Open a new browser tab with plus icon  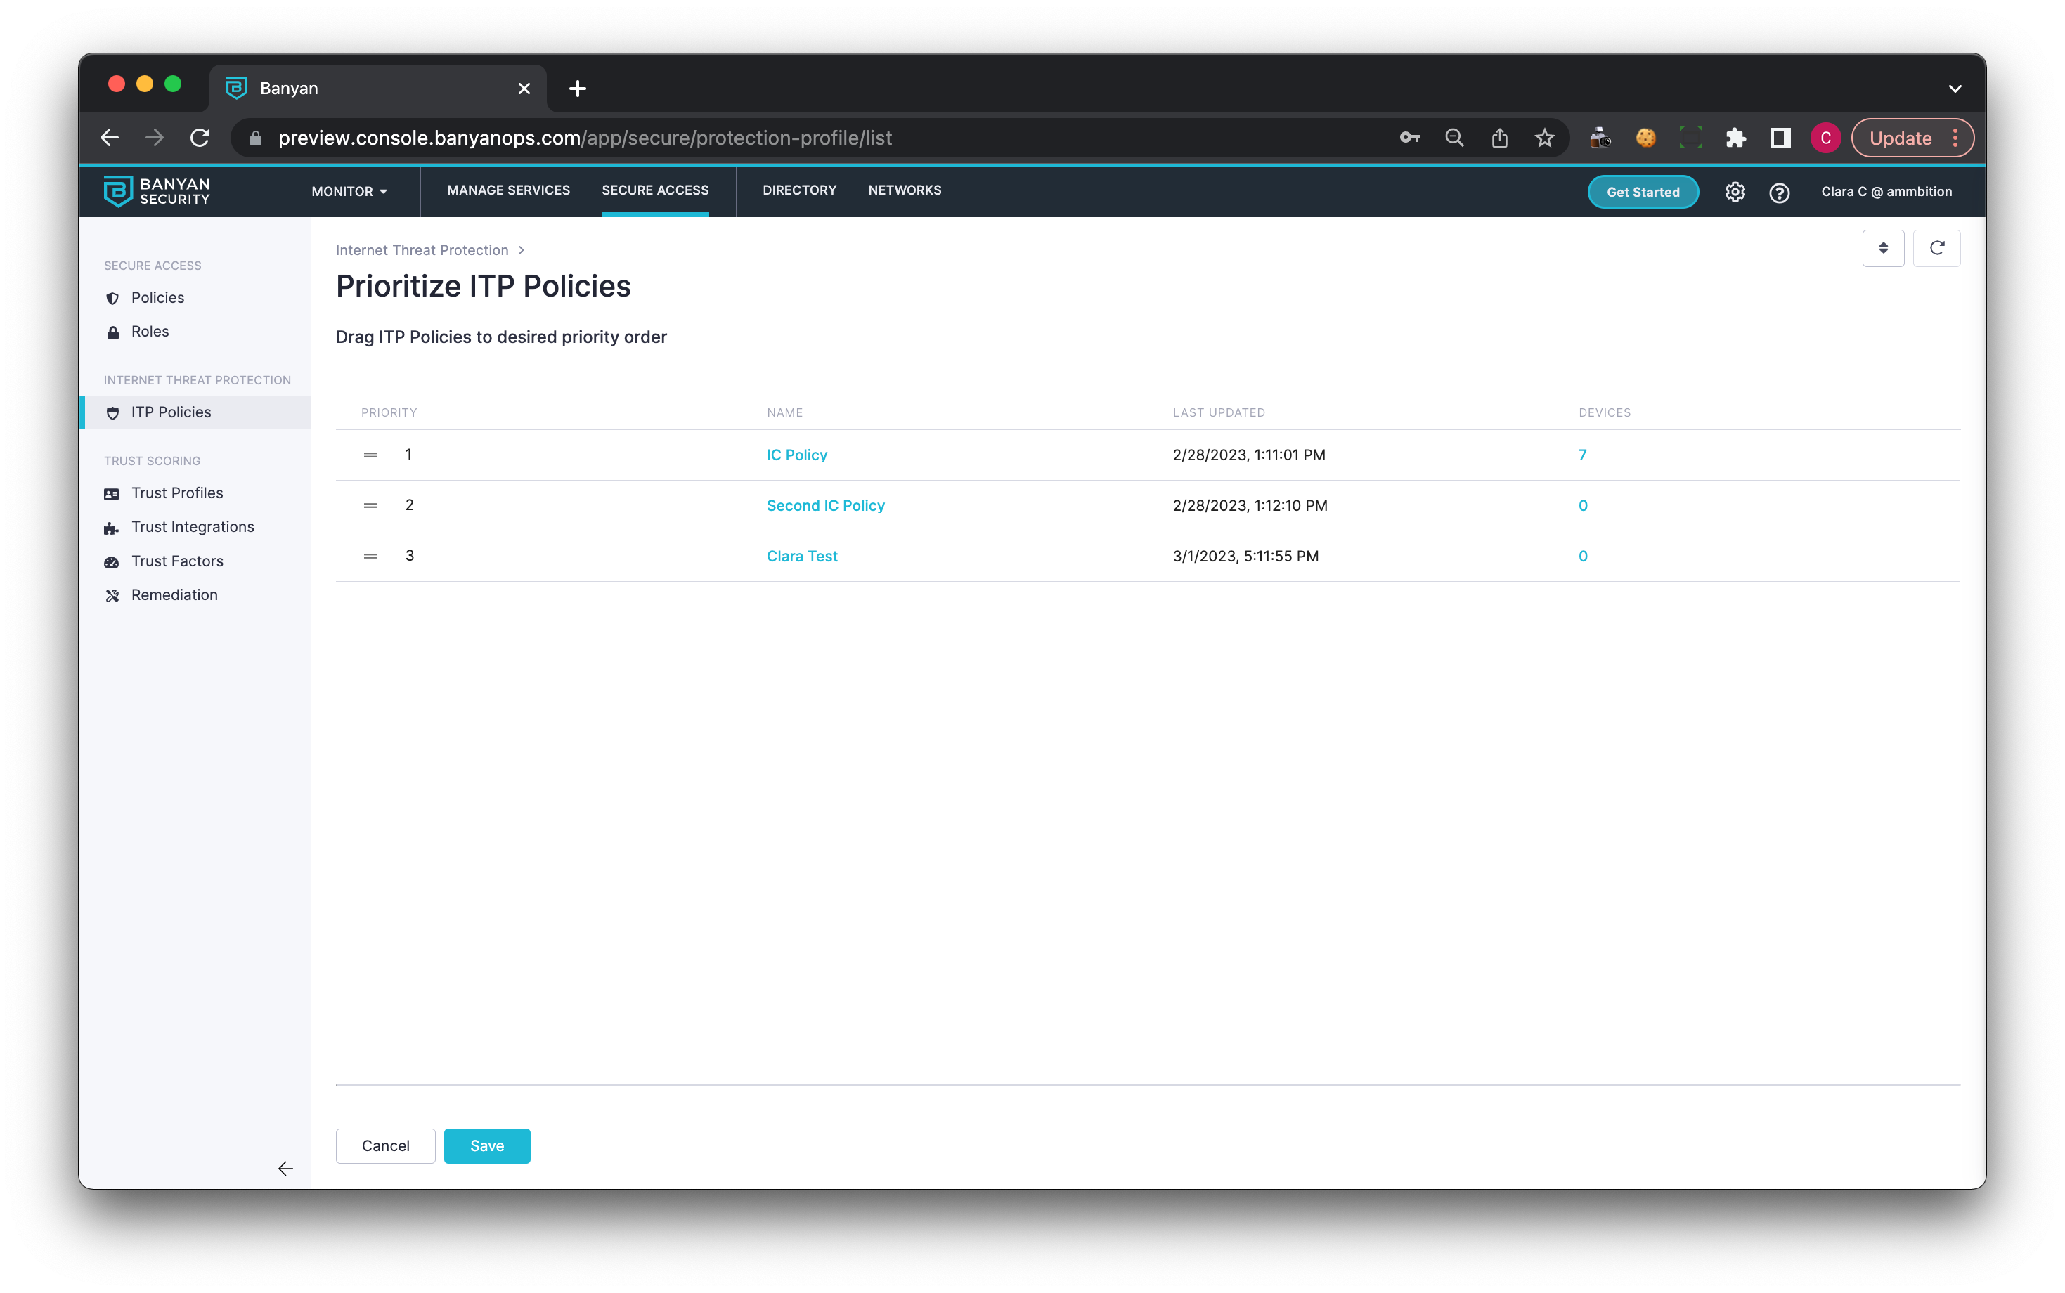[577, 88]
